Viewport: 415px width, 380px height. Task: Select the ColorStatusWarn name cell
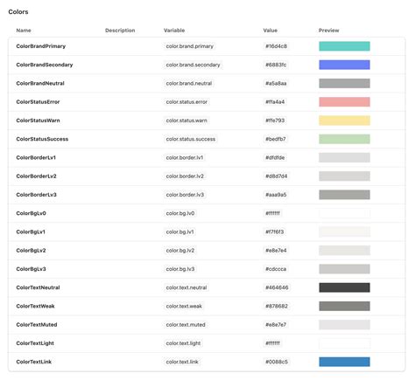tap(38, 121)
